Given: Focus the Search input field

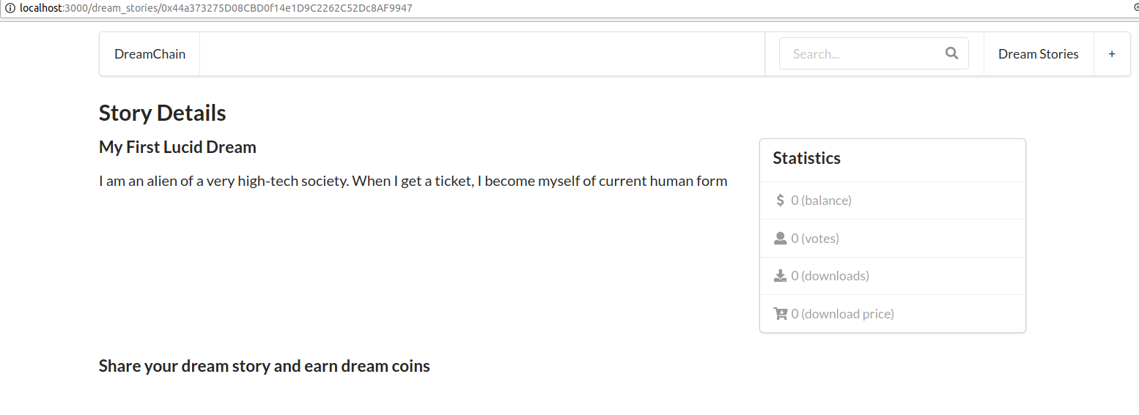Looking at the screenshot, I should point(874,53).
